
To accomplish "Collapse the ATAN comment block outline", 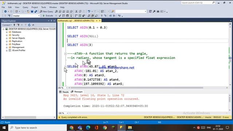I will [66, 53].
